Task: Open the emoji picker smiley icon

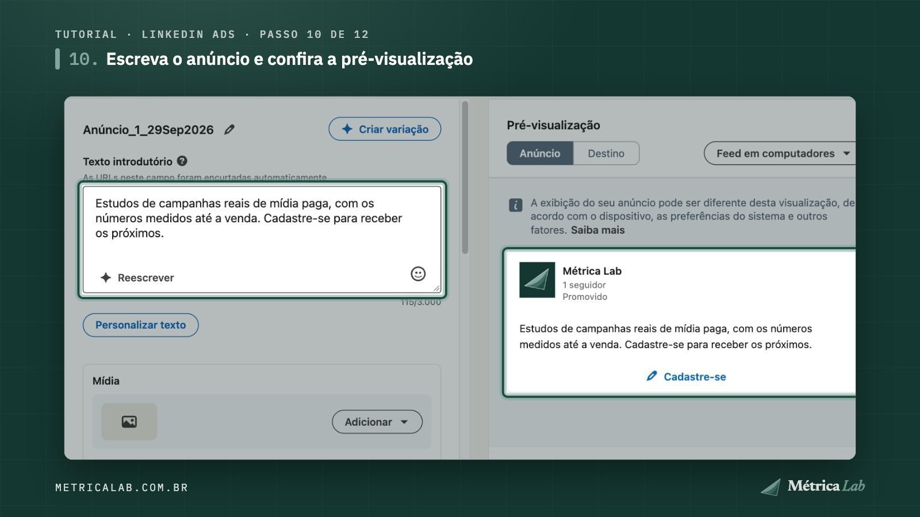Action: point(418,274)
